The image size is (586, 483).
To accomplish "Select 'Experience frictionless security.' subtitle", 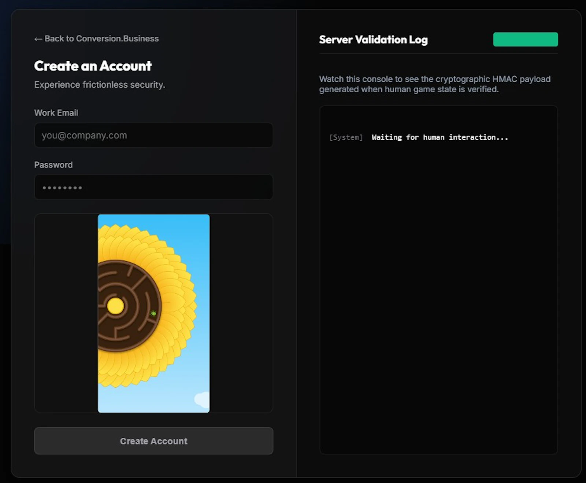I will click(x=100, y=85).
